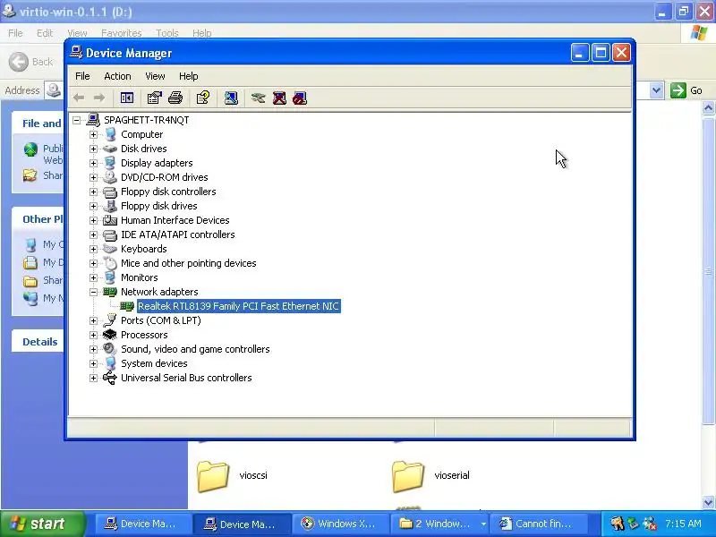This screenshot has width=716, height=537.
Task: Select Realtek RTL8139 Family PCI Fast Ethernet NIC
Action: 238,306
